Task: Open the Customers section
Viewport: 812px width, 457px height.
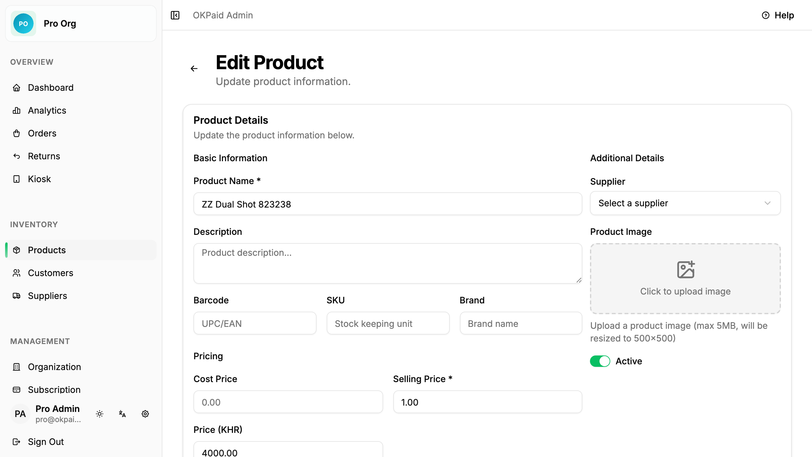Action: 81,273
